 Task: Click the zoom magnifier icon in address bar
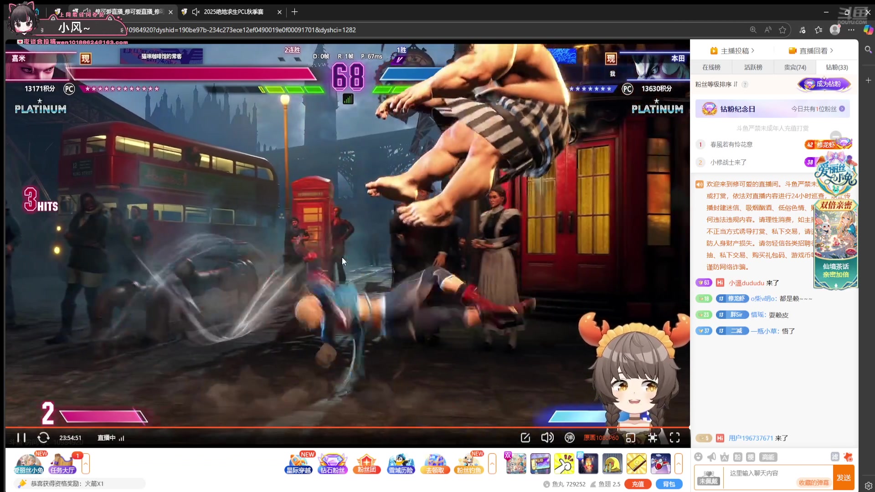click(753, 30)
